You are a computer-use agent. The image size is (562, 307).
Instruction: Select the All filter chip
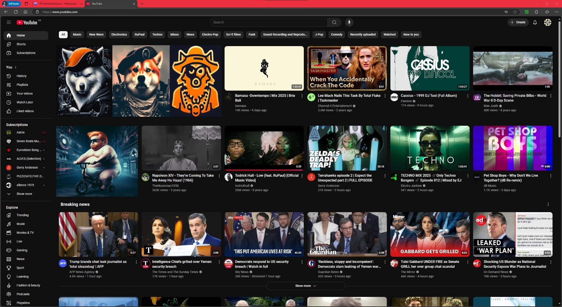[63, 35]
